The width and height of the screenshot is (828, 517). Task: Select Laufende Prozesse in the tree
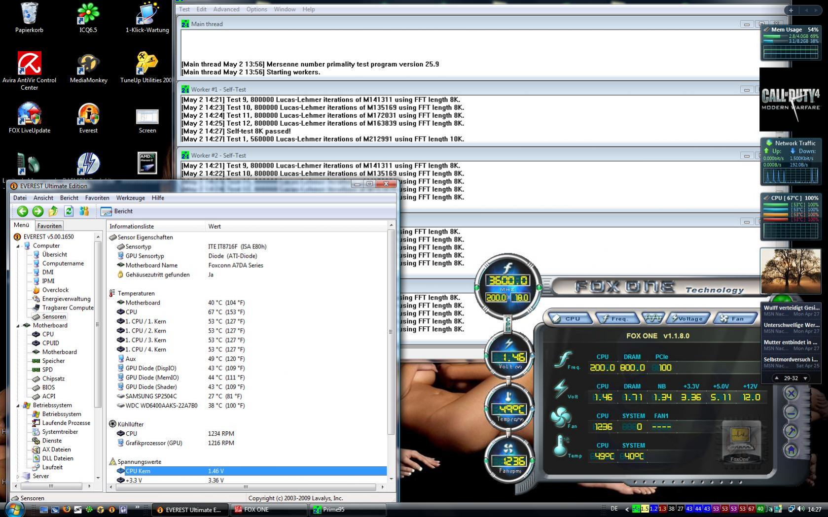click(x=66, y=423)
